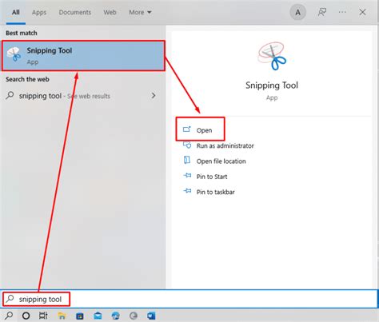Viewport: 379px width, 322px height.
Task: Click the Open file location folder icon
Action: [x=187, y=161]
